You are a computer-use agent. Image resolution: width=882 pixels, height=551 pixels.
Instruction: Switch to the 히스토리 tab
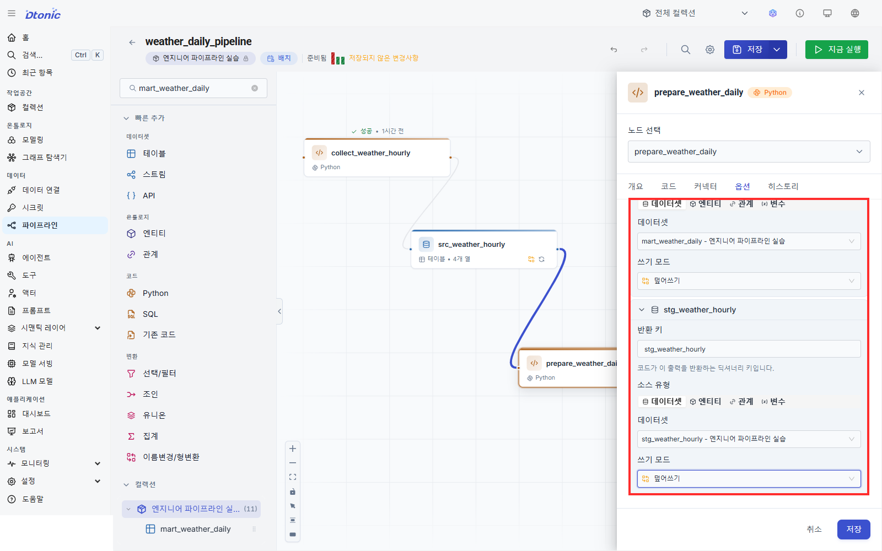783,186
